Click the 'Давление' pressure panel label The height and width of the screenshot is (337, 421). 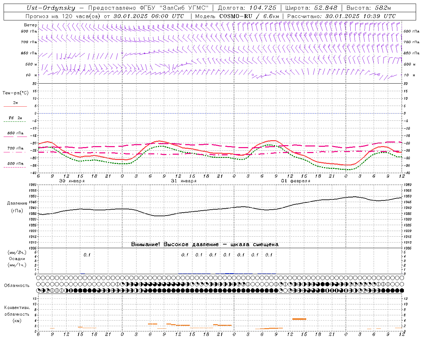pos(17,203)
